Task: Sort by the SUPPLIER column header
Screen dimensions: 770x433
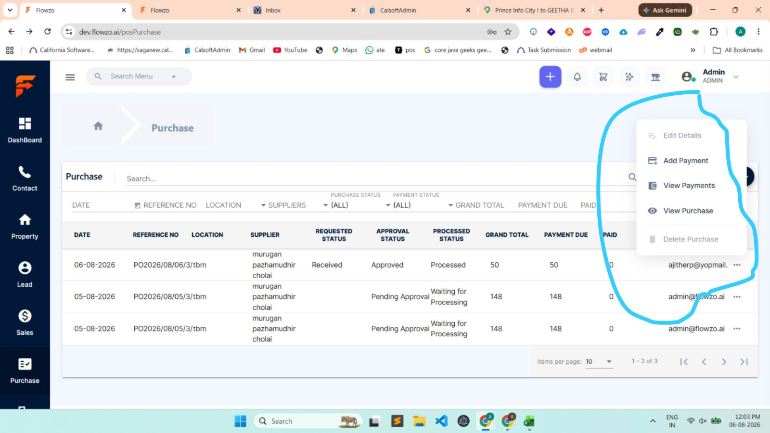Action: (265, 235)
